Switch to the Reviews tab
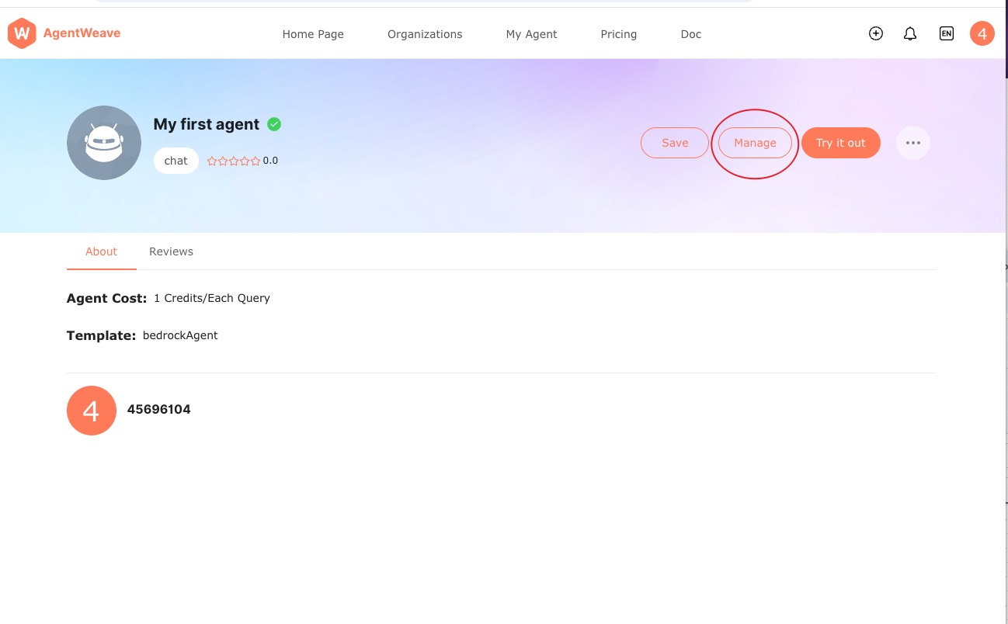This screenshot has height=624, width=1008. tap(171, 251)
